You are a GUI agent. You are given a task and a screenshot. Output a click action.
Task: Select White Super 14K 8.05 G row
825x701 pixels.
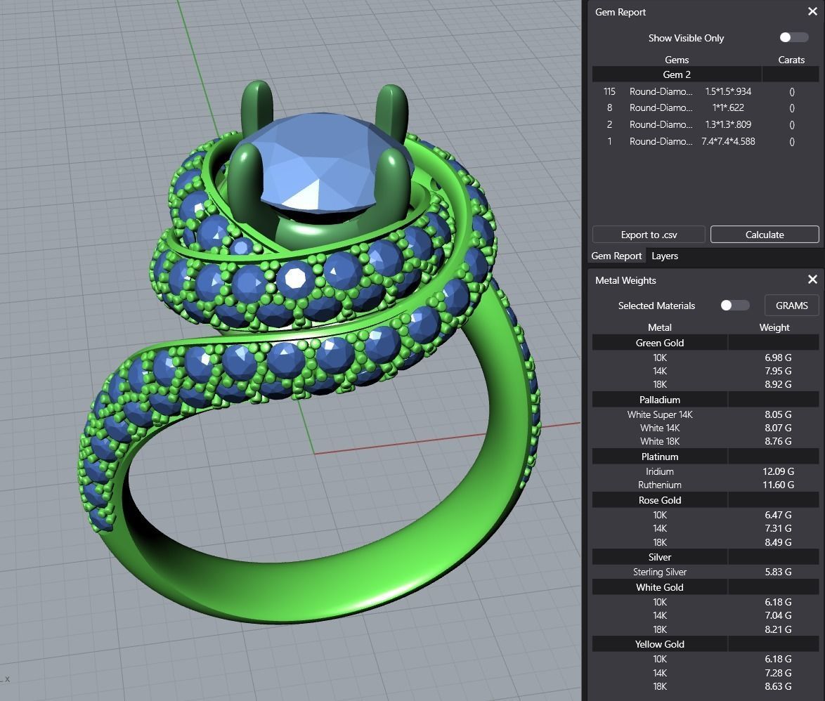tap(706, 414)
